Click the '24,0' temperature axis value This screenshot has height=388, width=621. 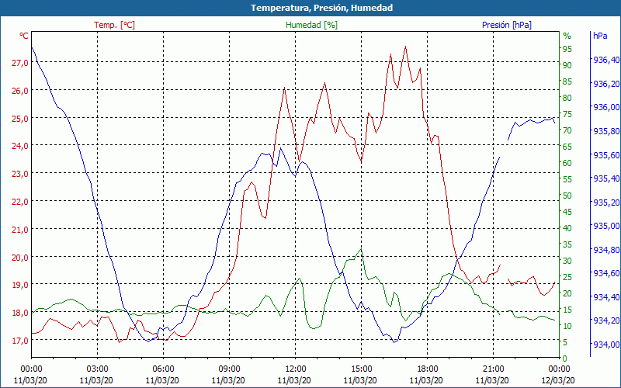pos(21,146)
